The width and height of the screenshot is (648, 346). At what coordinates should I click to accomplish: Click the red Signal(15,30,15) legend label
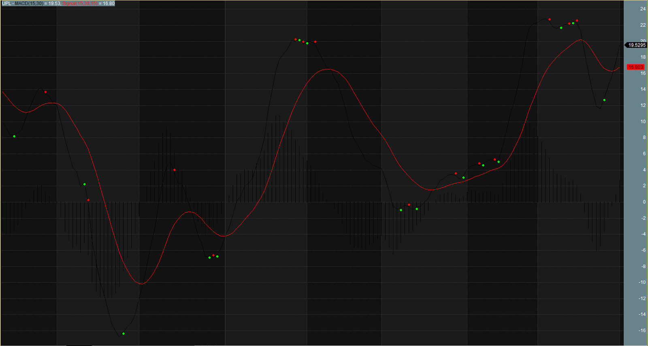tap(80, 3)
